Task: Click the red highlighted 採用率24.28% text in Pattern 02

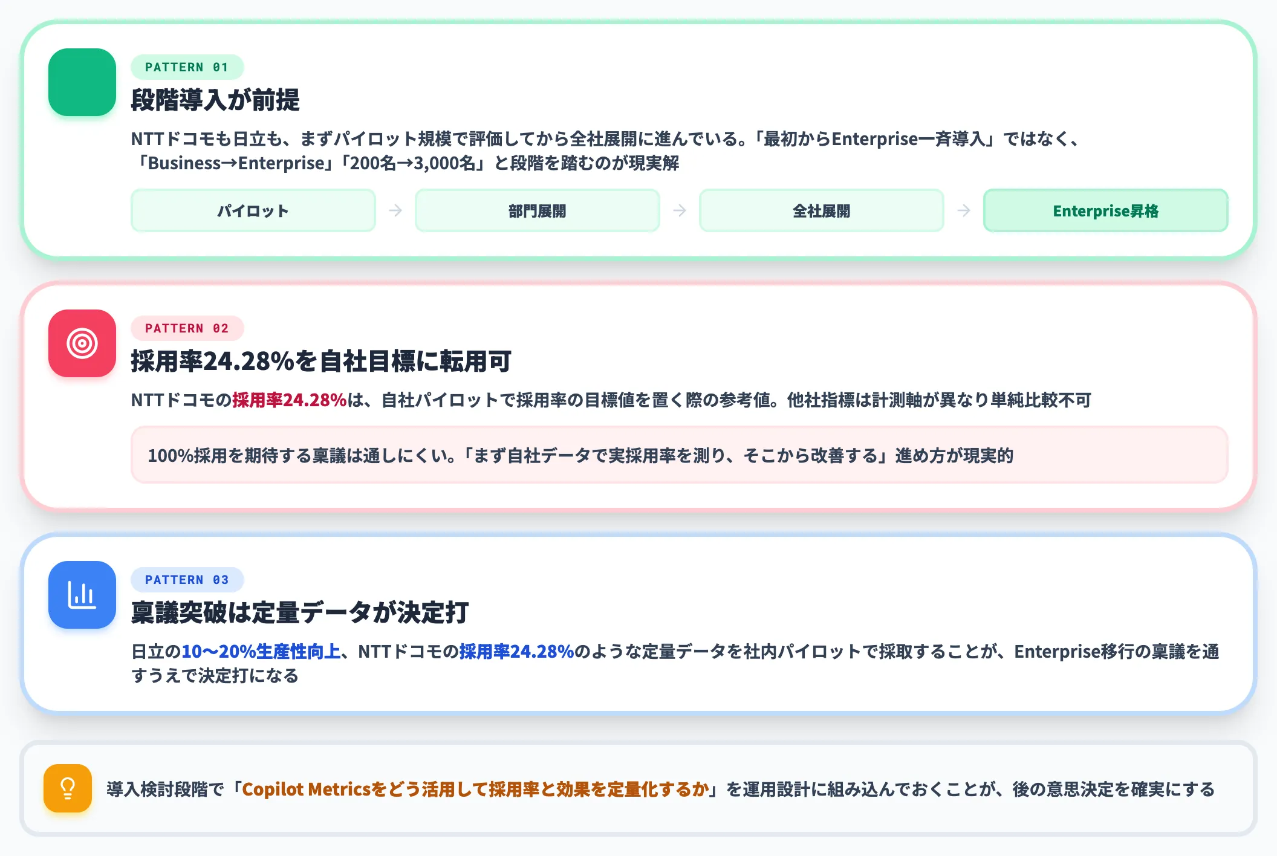Action: [290, 400]
